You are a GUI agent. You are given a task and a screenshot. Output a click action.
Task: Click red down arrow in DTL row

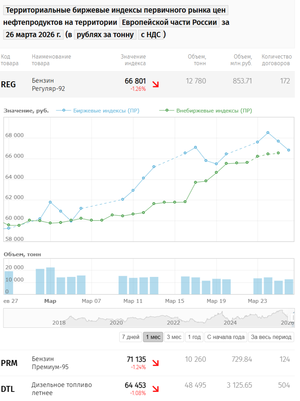tap(155, 389)
